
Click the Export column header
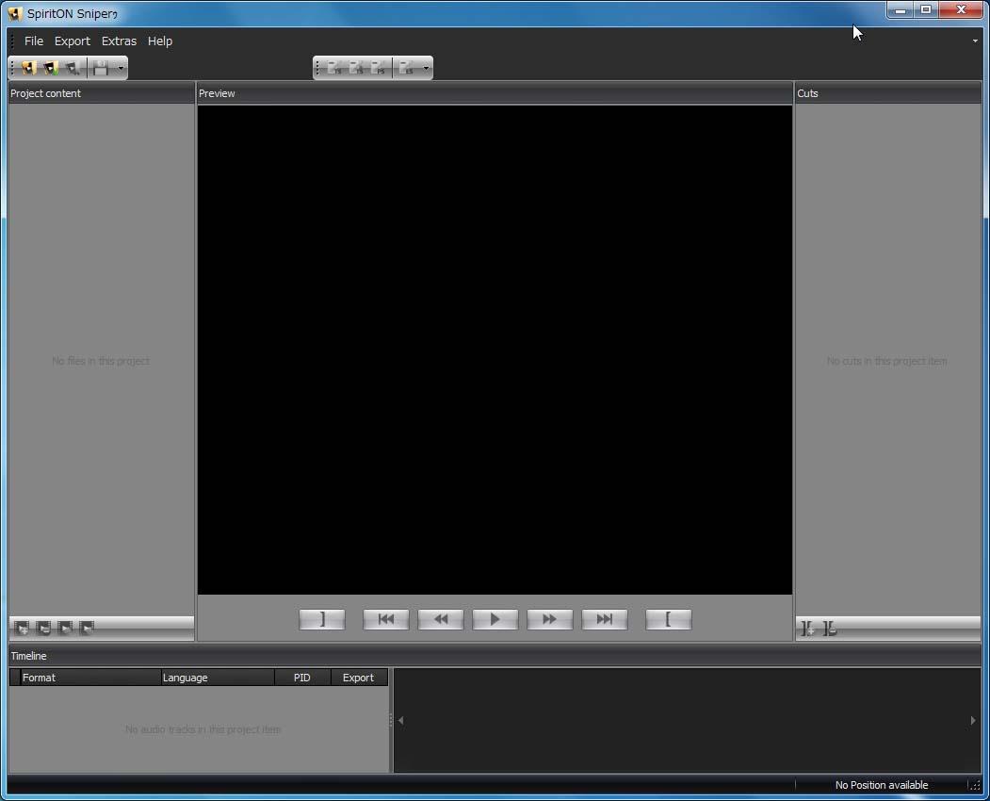359,678
